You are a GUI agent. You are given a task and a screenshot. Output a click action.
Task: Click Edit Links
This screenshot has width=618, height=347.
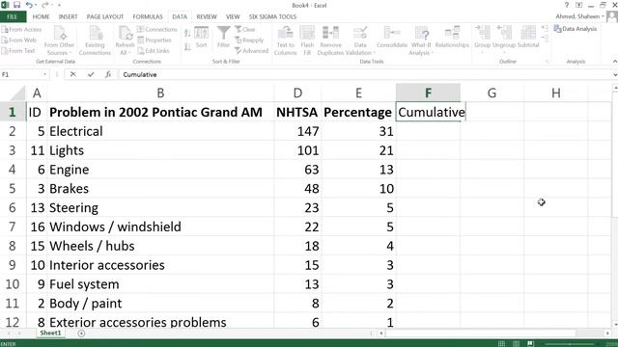click(154, 51)
